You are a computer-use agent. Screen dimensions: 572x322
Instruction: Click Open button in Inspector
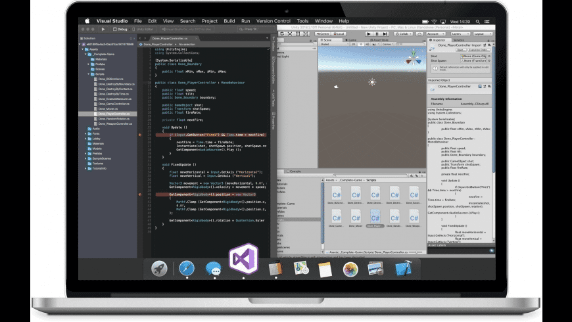pyautogui.click(x=461, y=49)
